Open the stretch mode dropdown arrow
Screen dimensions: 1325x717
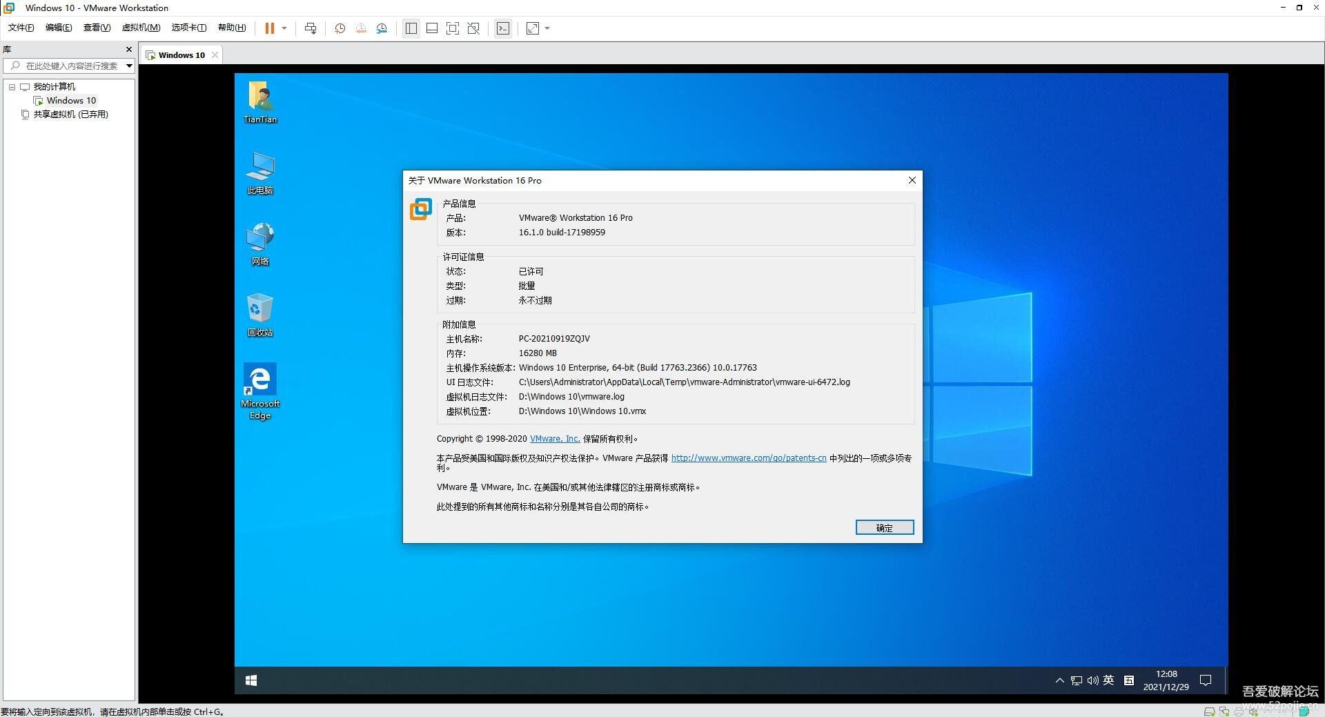point(547,28)
